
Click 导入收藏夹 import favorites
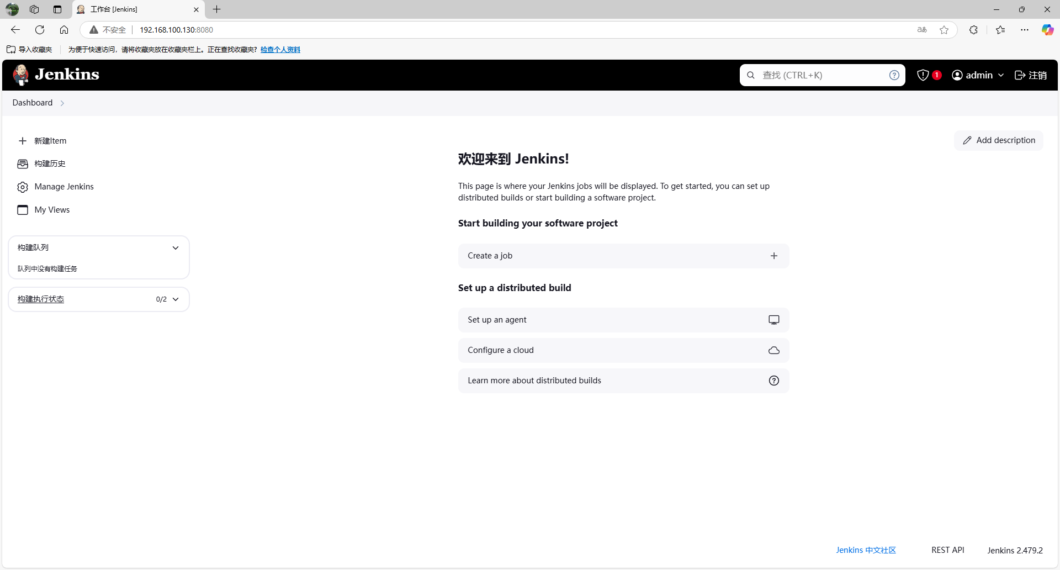(x=29, y=50)
